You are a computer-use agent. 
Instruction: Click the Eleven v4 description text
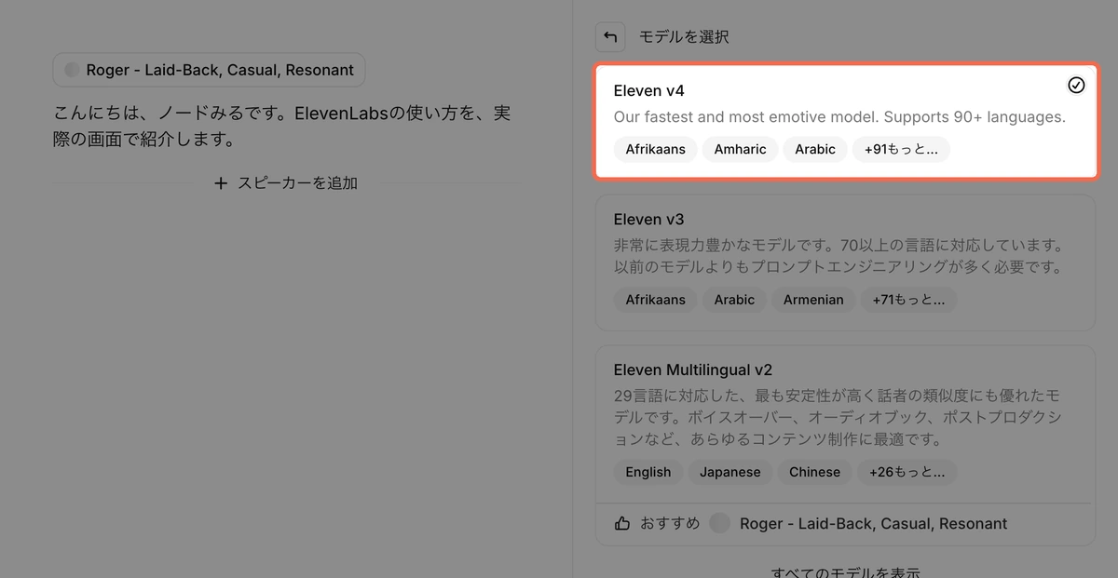tap(839, 117)
